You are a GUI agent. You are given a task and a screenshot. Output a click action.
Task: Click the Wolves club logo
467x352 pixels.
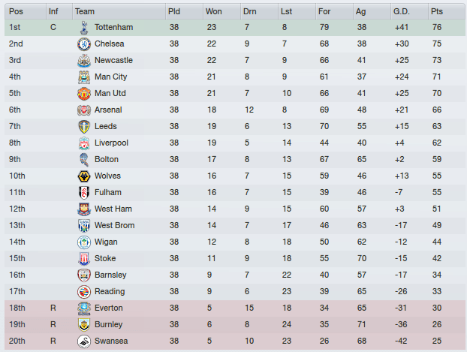click(83, 176)
